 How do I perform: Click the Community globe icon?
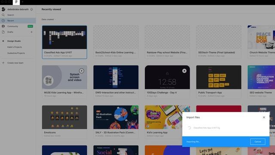point(3,26)
